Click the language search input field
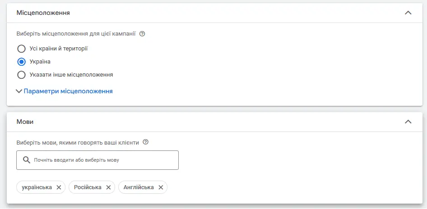The image size is (427, 209). point(104,160)
